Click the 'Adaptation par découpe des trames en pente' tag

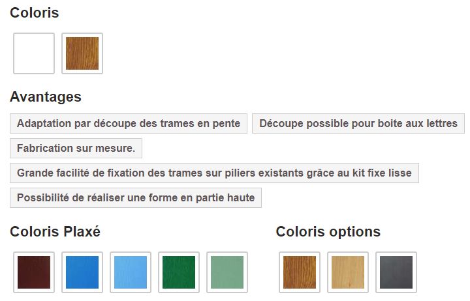click(129, 123)
